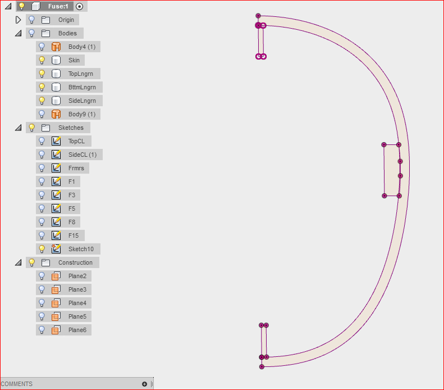Image resolution: width=444 pixels, height=390 pixels.
Task: Show the F5 sketch
Action: click(42, 208)
